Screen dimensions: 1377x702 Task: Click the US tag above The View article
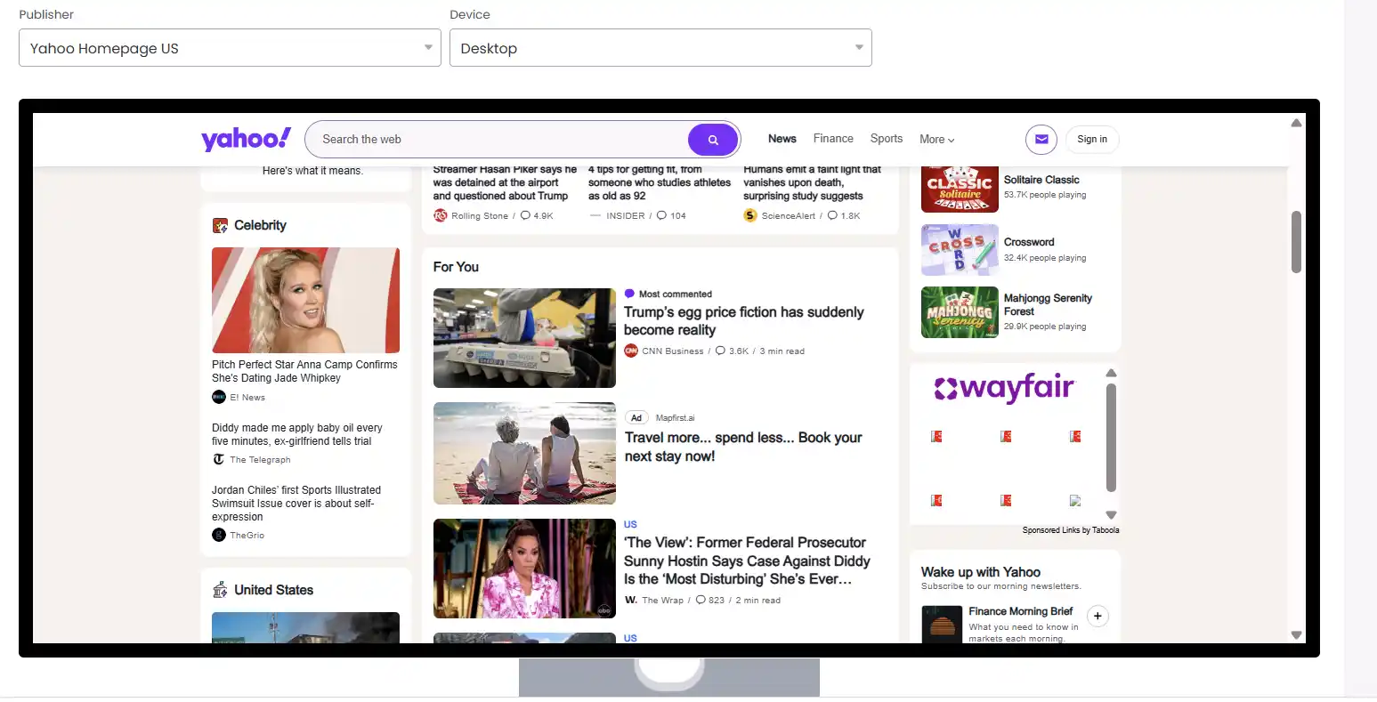pos(630,524)
